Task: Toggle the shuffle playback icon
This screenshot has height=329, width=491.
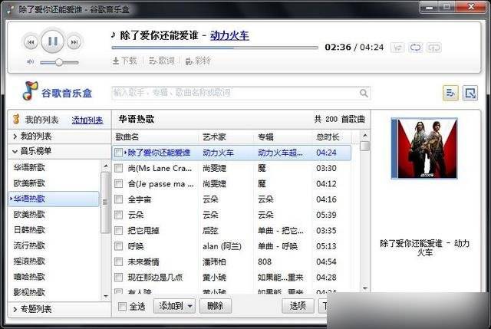Action: point(398,47)
